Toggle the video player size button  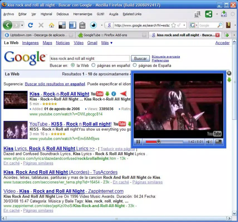point(219,142)
